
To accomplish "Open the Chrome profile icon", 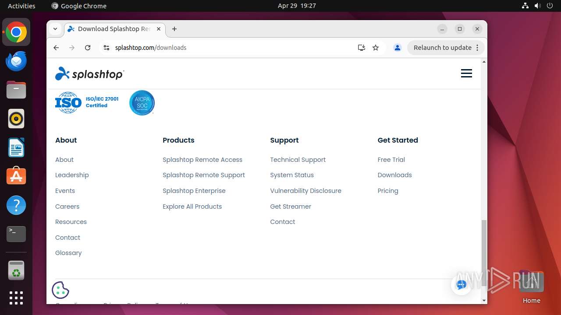I will pos(398,48).
